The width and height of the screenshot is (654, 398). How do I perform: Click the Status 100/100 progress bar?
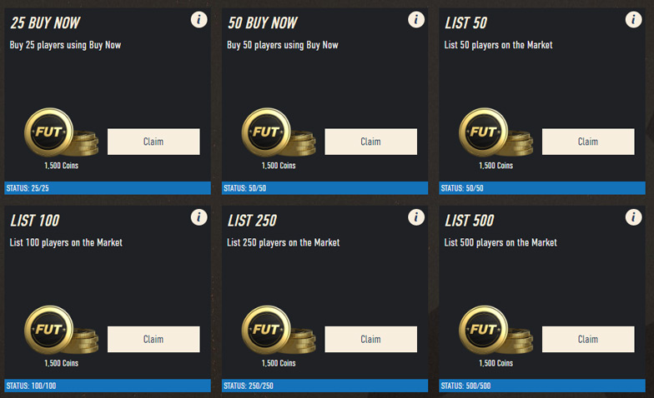(108, 386)
